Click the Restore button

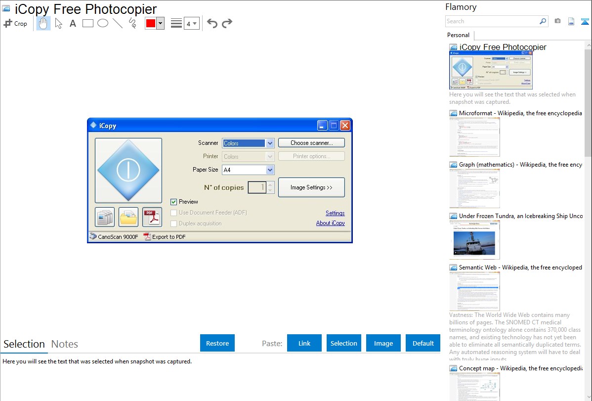click(217, 343)
